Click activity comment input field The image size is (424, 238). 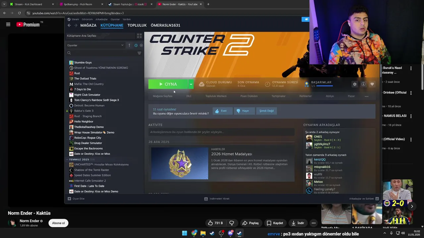point(221,132)
